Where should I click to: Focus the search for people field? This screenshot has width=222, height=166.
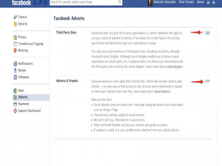click(x=84, y=2)
